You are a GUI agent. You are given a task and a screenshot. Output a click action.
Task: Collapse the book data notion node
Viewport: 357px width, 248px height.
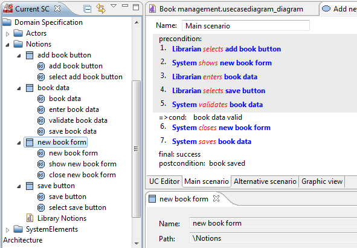pos(19,88)
